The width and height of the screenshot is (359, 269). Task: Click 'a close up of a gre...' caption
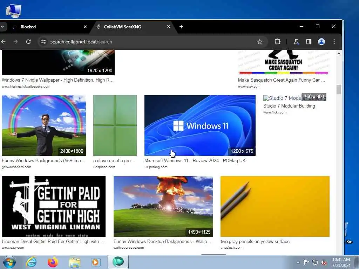click(x=114, y=160)
